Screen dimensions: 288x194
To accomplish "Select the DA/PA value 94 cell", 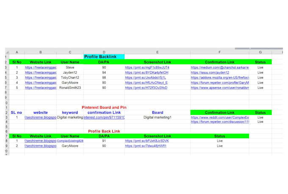I will tap(104, 73).
